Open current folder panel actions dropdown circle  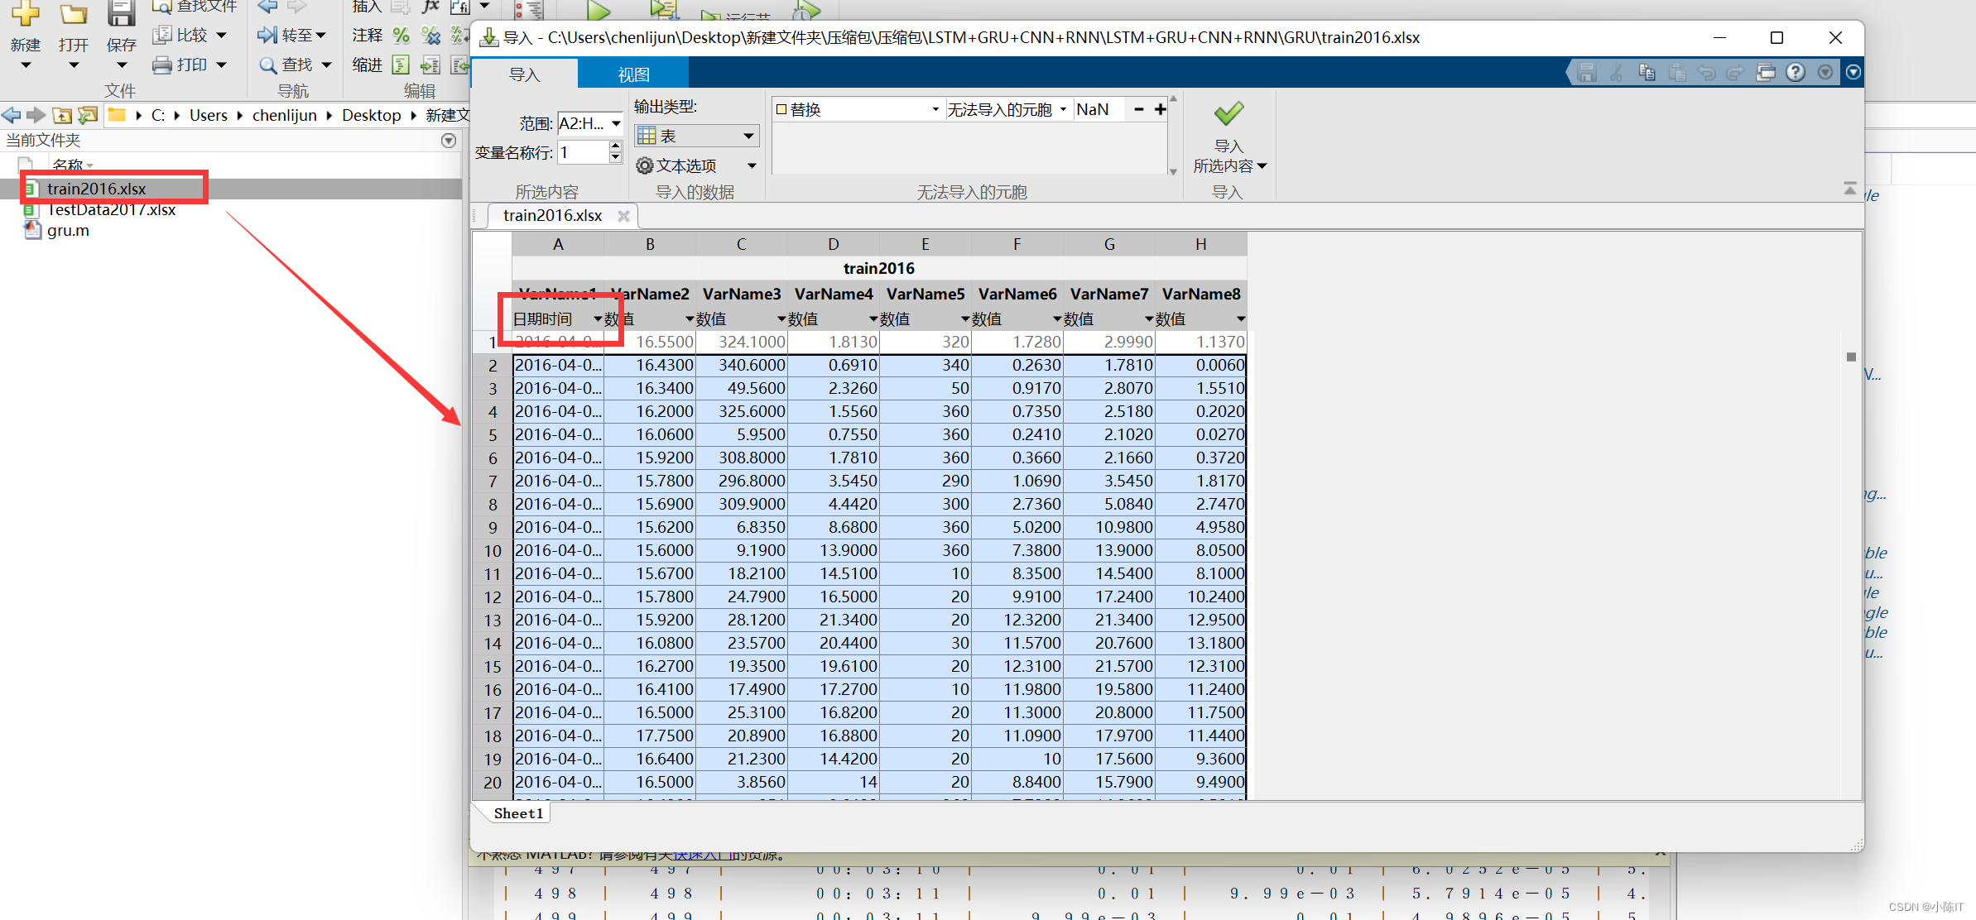(449, 140)
